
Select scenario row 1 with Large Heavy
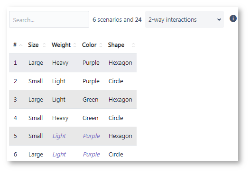(x=73, y=63)
